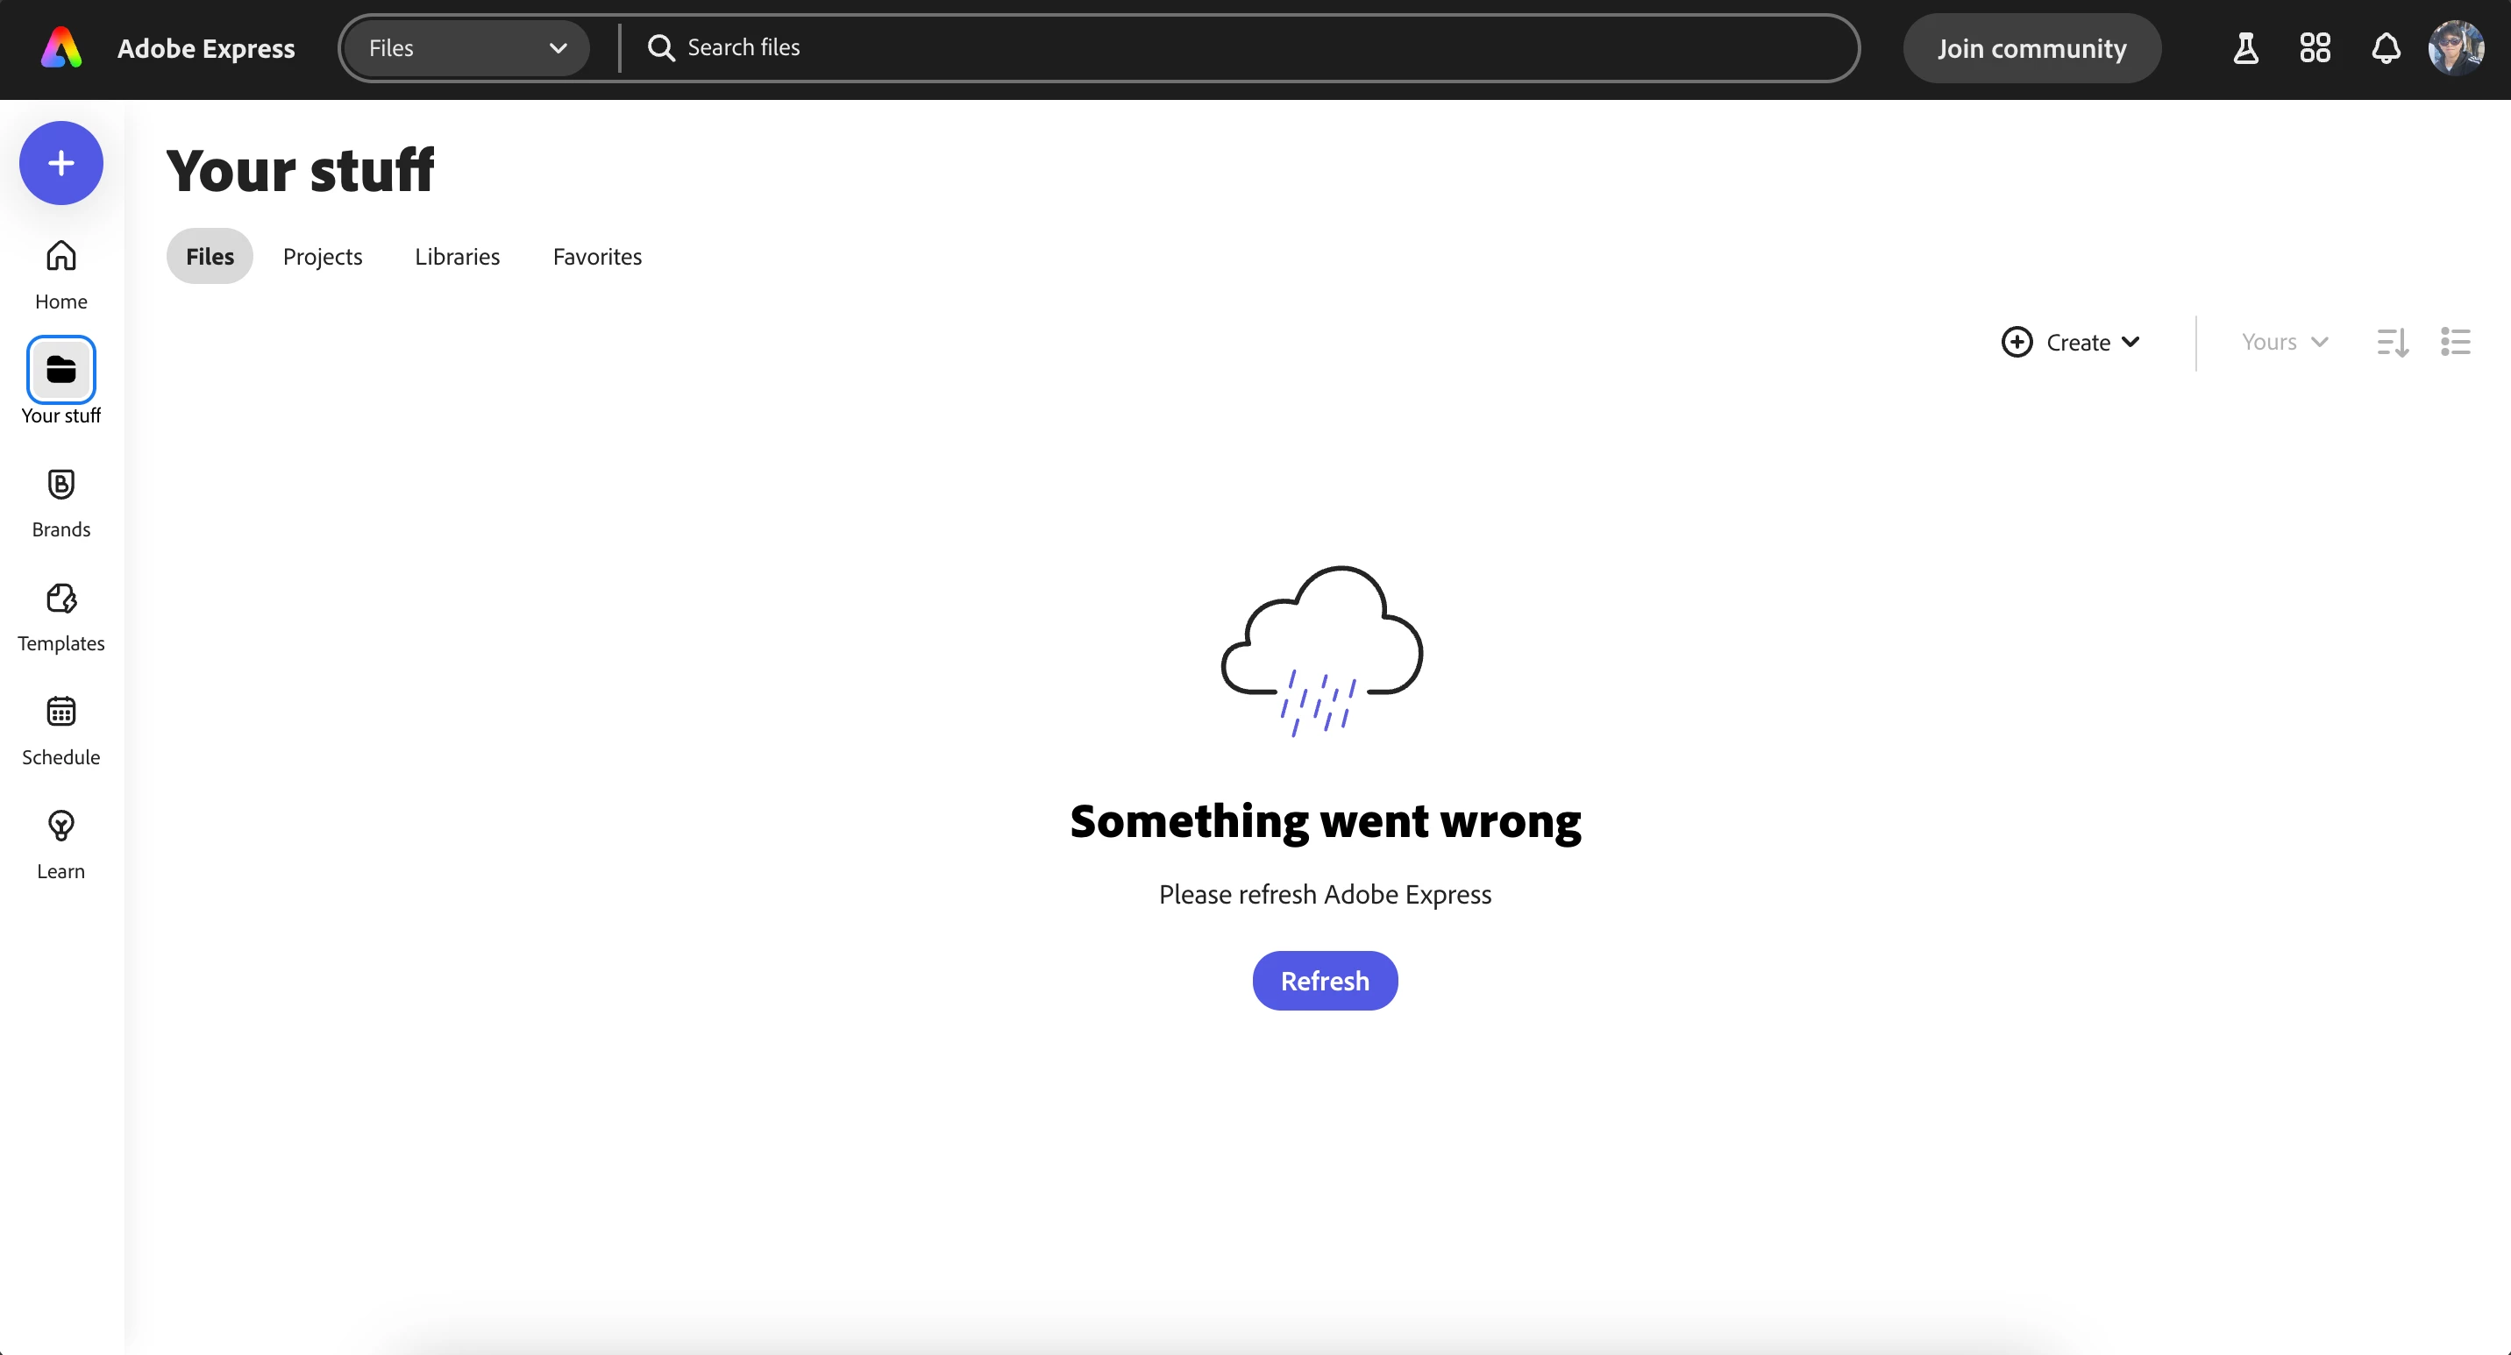Open the beaker labs icon
The image size is (2511, 1355).
tap(2244, 47)
